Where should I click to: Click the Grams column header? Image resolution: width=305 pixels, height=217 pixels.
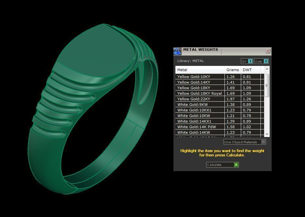pos(233,70)
